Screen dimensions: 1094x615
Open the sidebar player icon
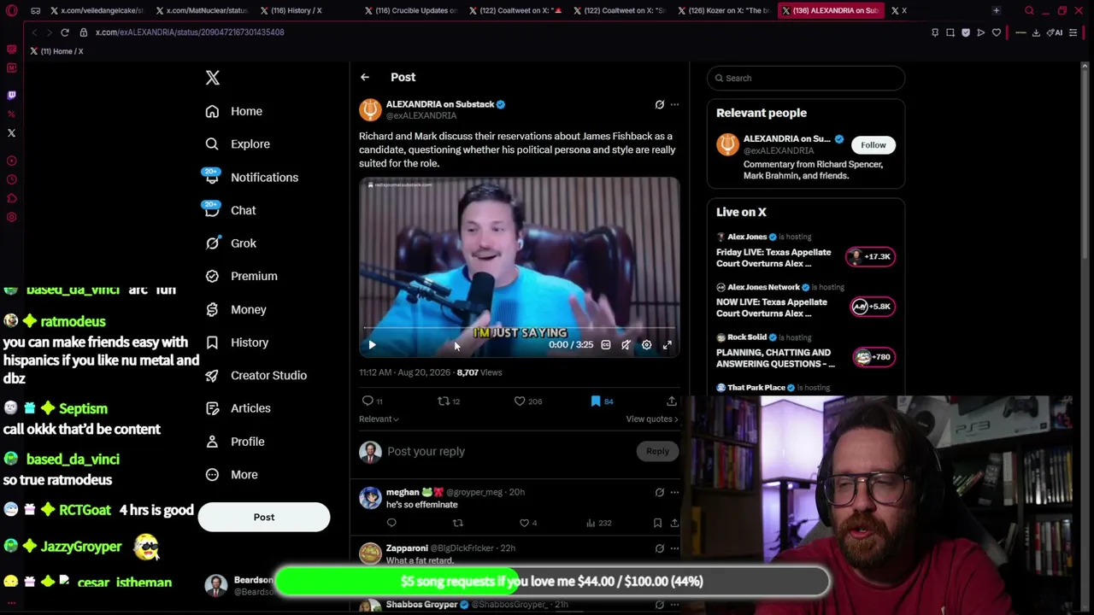coord(11,161)
